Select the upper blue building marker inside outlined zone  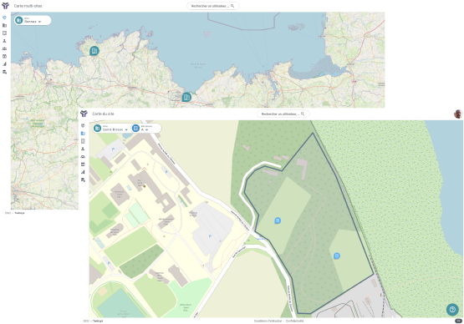tap(278, 220)
